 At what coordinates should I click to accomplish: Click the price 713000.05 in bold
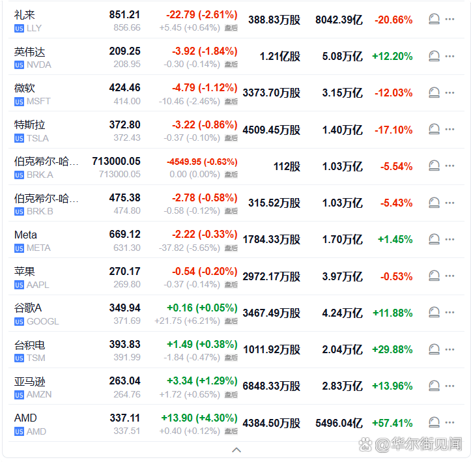tap(116, 162)
